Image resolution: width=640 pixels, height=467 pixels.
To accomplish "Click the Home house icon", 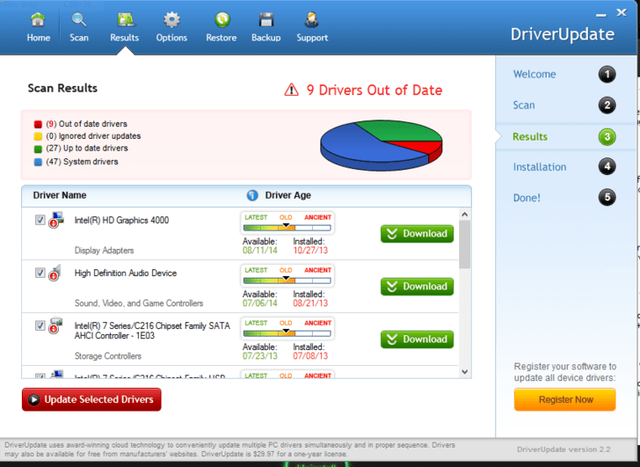I will [x=38, y=19].
